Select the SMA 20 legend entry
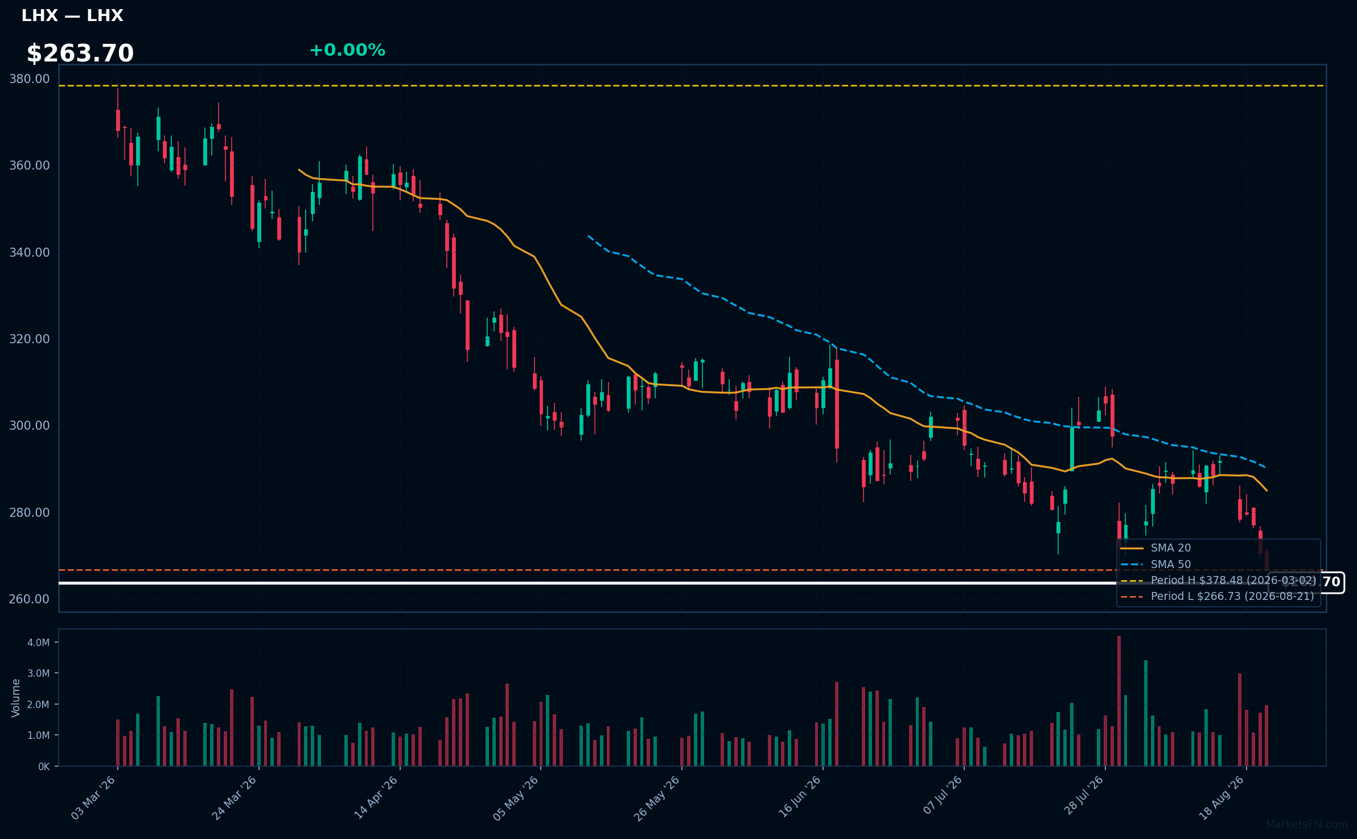The image size is (1357, 839). click(x=1155, y=548)
